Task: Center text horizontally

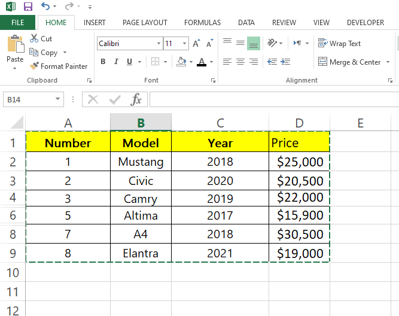Action: tap(240, 62)
